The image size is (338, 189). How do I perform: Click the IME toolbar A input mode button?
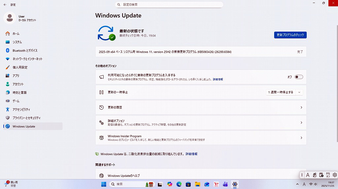pyautogui.click(x=308, y=175)
